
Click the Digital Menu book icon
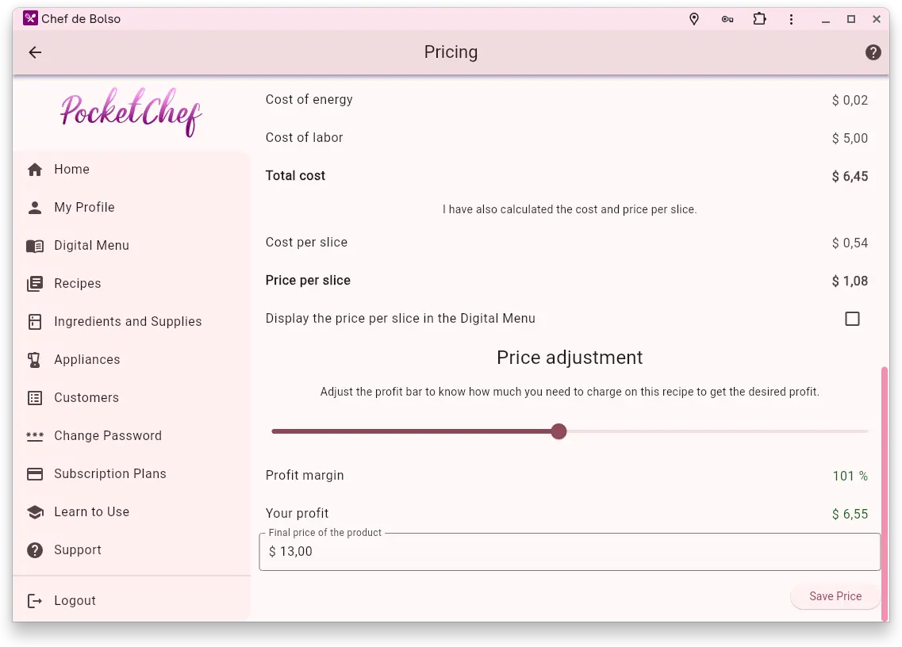(x=35, y=246)
